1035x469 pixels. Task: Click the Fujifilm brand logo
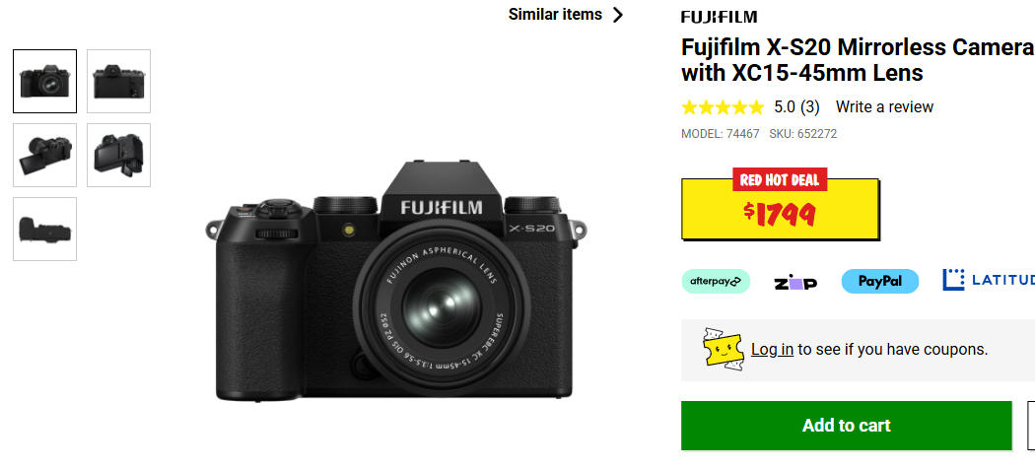click(x=719, y=17)
